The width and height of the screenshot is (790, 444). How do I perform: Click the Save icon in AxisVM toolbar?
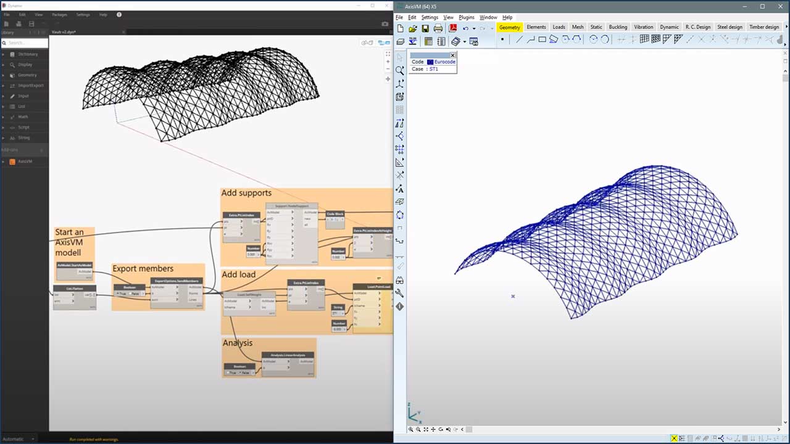pos(425,28)
